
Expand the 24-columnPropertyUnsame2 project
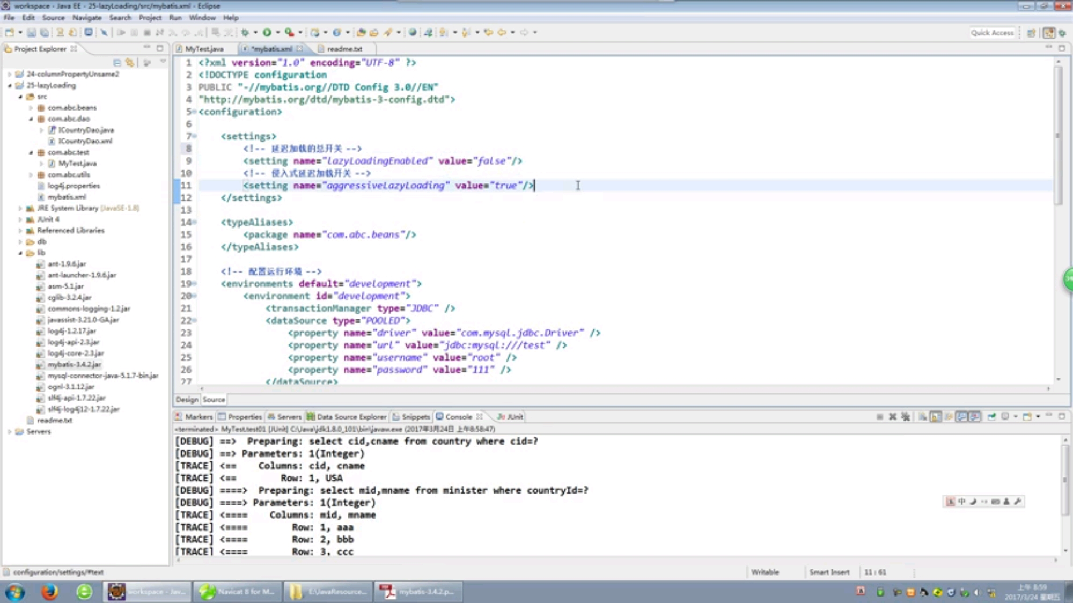point(9,74)
